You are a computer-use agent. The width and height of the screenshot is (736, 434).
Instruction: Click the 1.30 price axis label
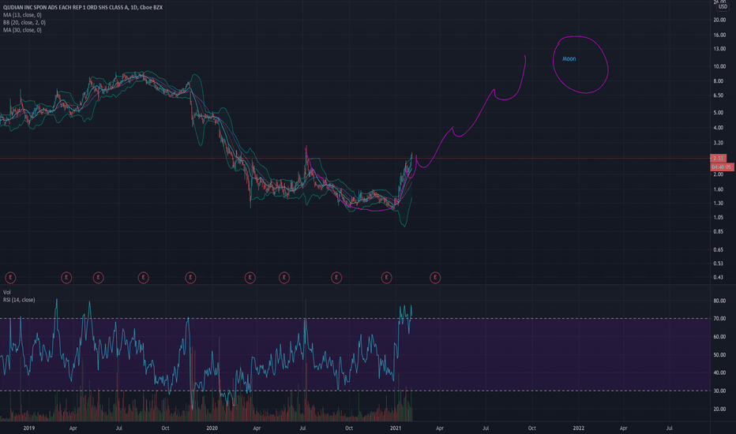(718, 203)
